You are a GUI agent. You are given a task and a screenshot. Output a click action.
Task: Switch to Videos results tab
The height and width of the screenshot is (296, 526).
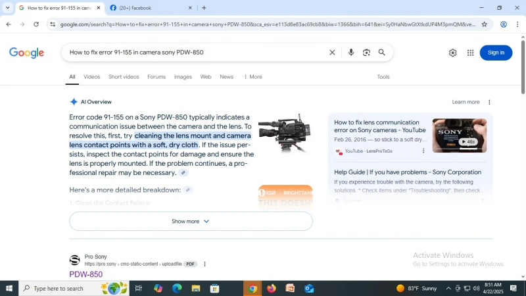[91, 77]
